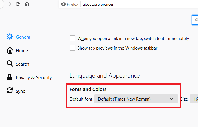
Task: Click the find in preferences search box
Action: point(195,20)
